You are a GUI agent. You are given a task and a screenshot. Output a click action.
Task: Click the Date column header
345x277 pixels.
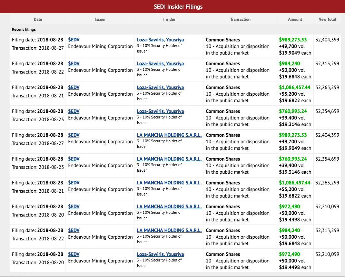tap(38, 19)
